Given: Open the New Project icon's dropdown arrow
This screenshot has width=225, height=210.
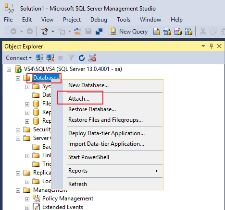Looking at the screenshot, I should click(x=53, y=31).
